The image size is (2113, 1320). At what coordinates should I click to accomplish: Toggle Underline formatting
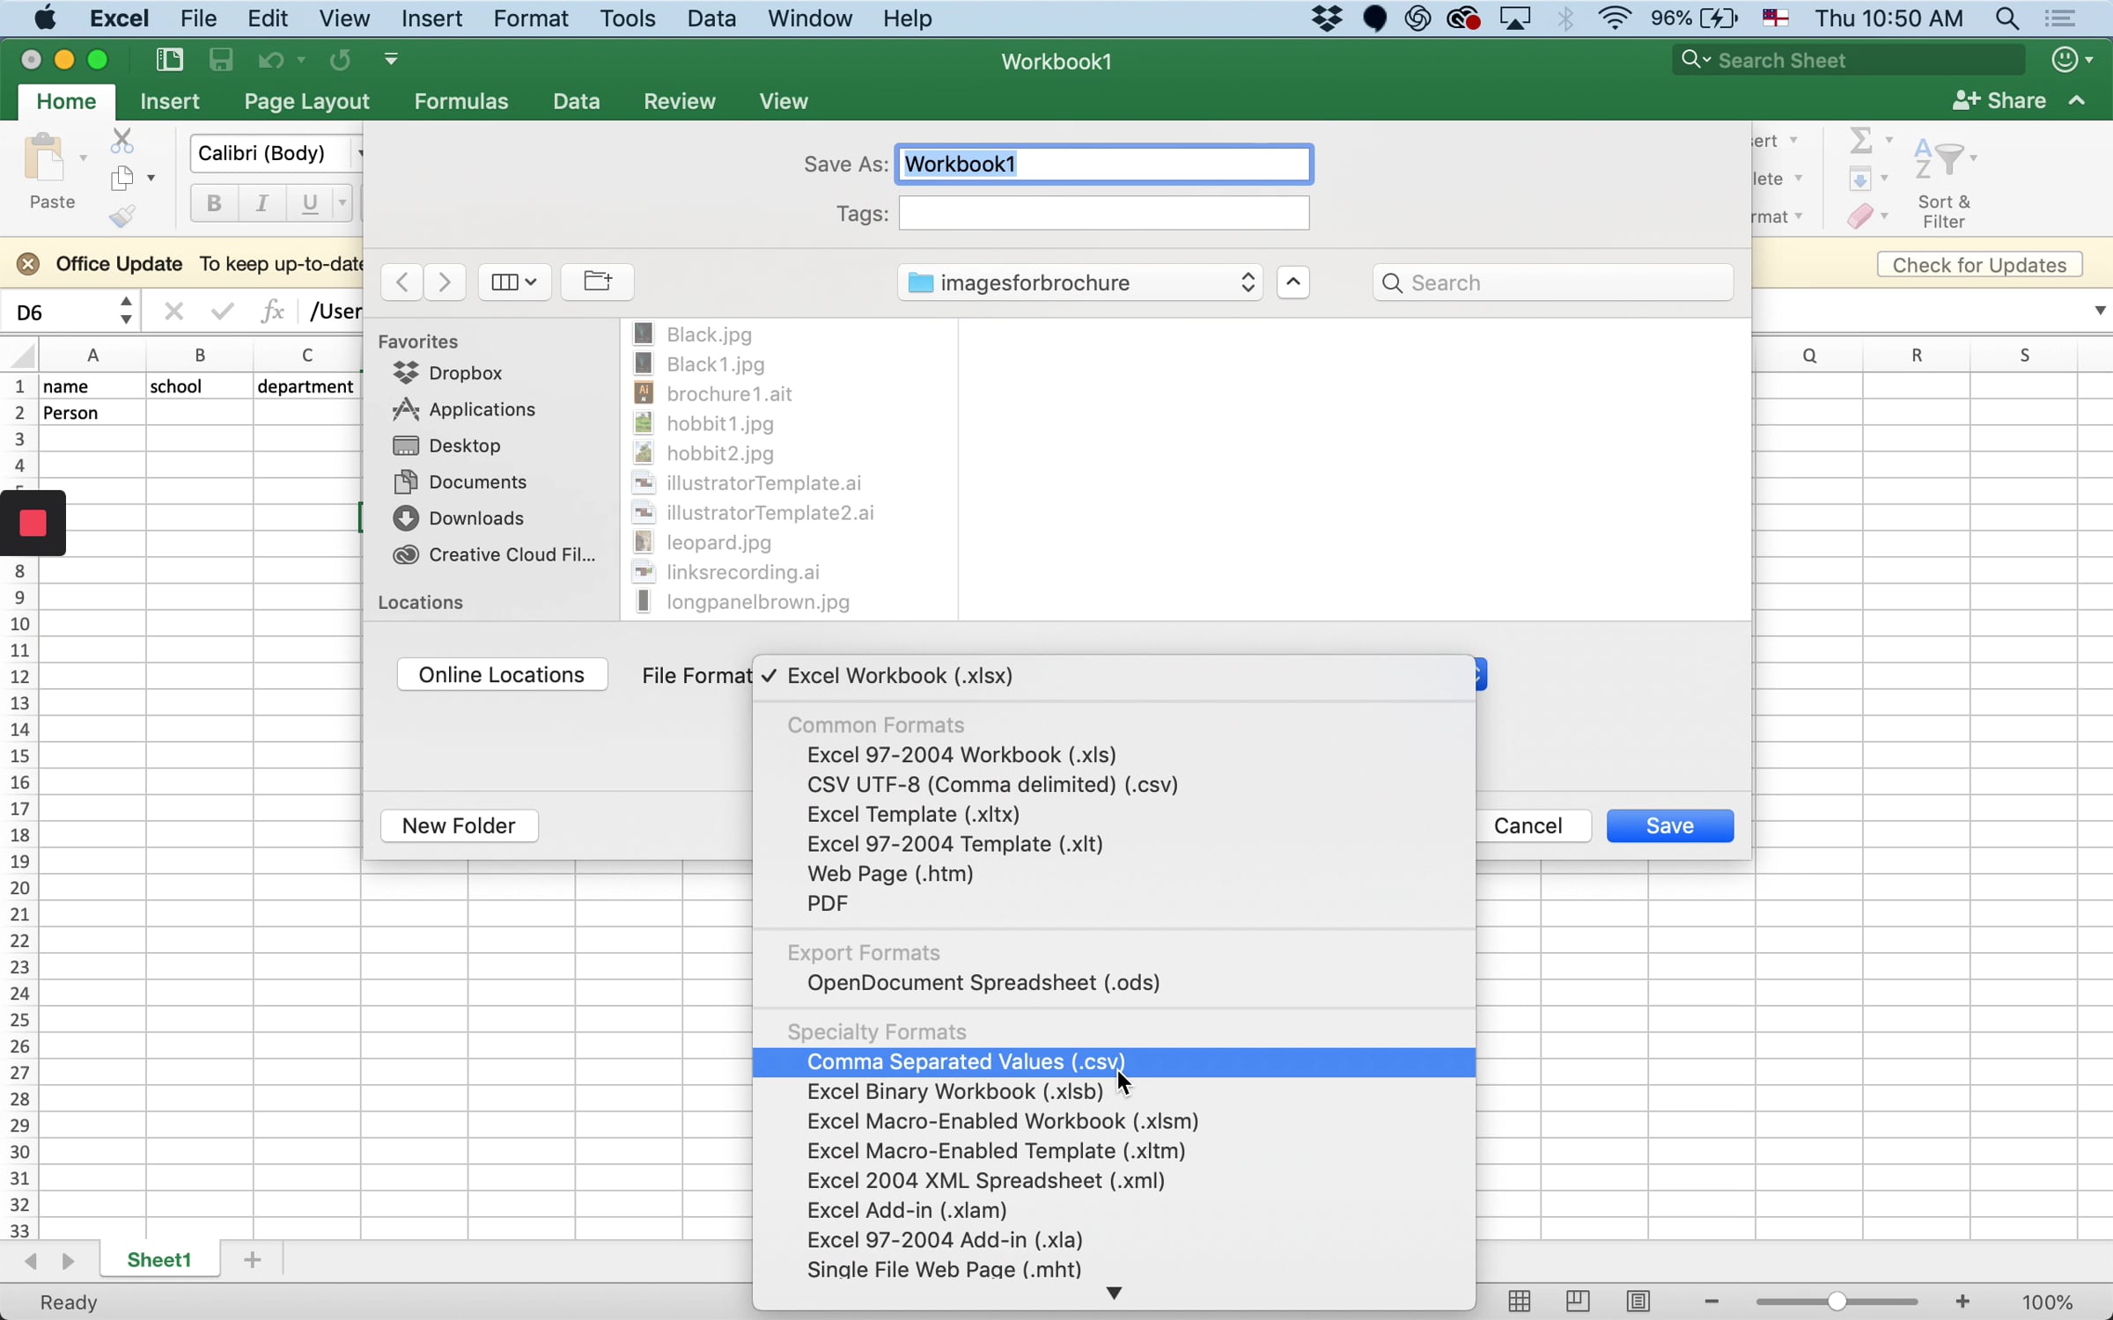click(x=309, y=203)
